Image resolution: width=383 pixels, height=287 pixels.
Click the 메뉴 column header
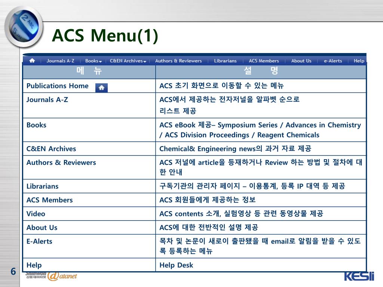tap(89, 71)
